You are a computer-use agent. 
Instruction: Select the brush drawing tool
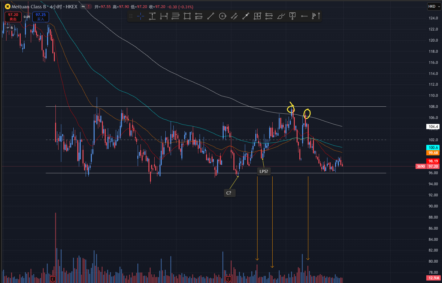click(x=281, y=16)
